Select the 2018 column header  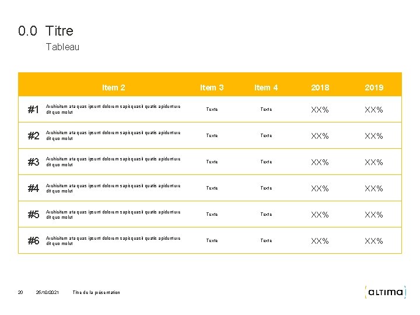[x=320, y=87]
